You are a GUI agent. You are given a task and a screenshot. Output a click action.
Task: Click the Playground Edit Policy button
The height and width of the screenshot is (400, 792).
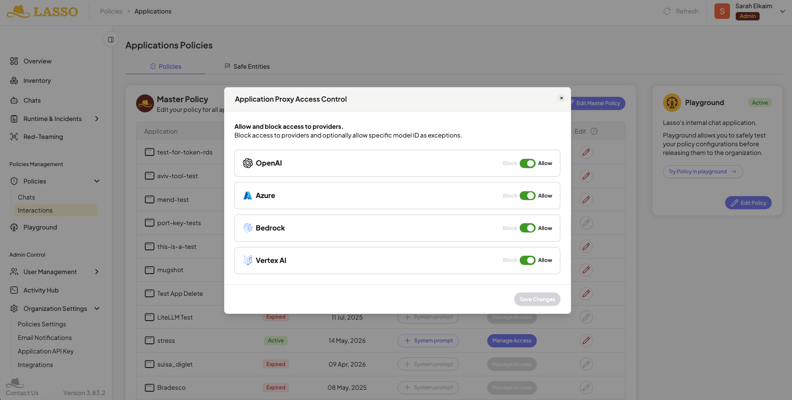[x=748, y=203]
